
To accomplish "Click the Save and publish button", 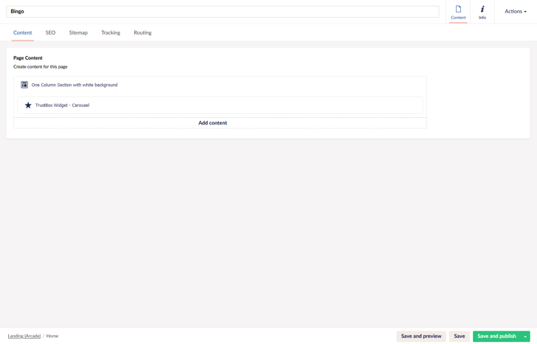I will pos(496,337).
